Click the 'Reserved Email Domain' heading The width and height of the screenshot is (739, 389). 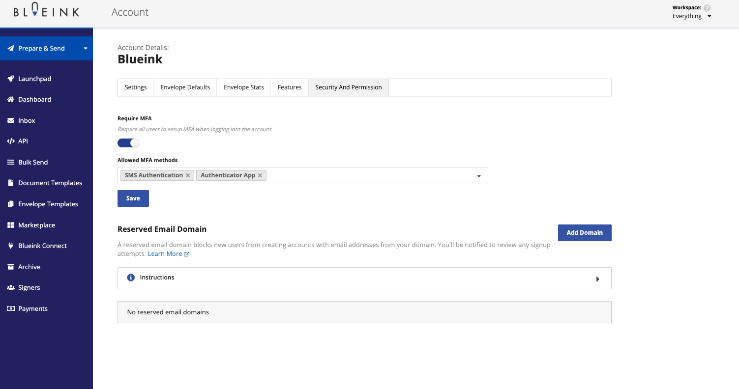[162, 229]
